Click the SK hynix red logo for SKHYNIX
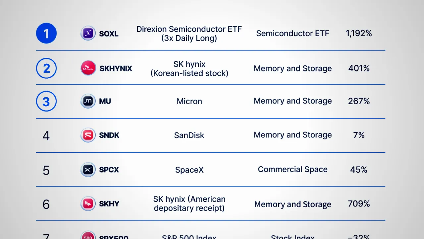Viewport: 424px width, 239px height. (88, 68)
